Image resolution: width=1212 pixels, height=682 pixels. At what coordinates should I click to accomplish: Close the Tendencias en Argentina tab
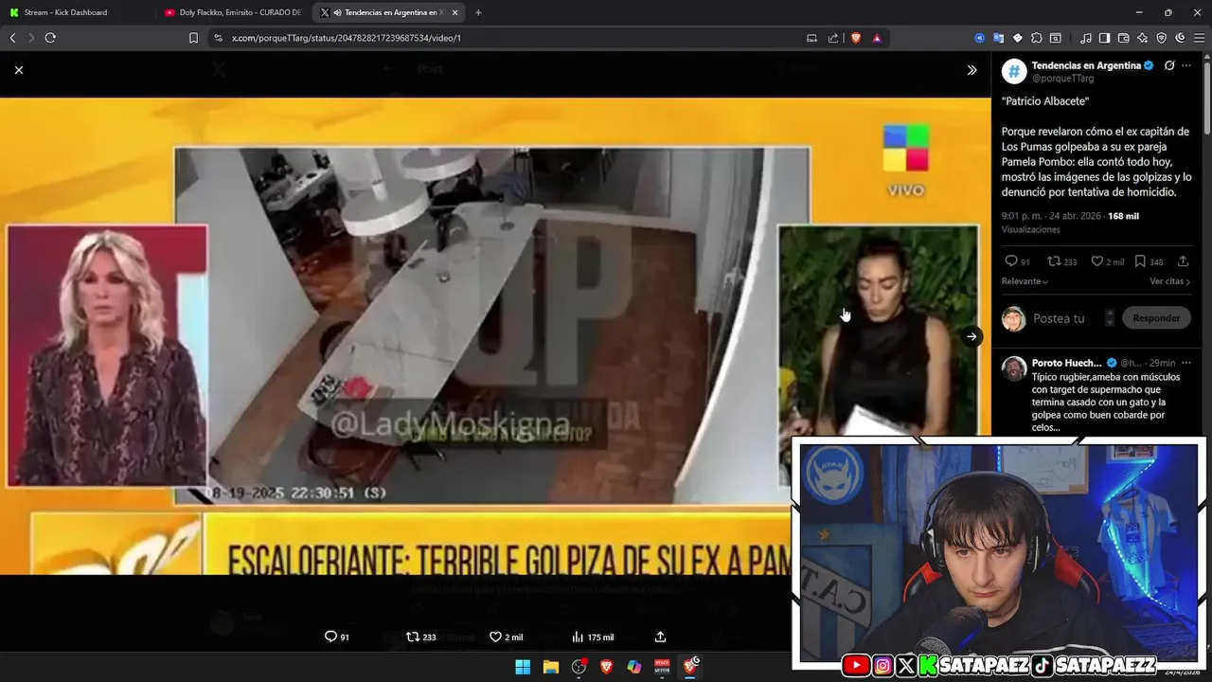pos(454,12)
